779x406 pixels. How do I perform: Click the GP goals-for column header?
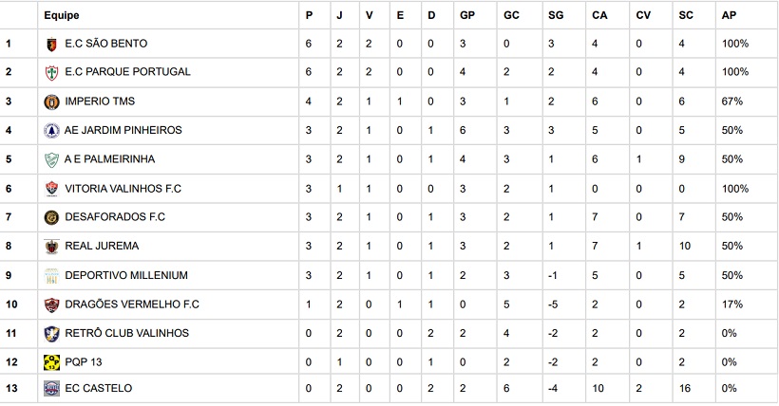[467, 15]
